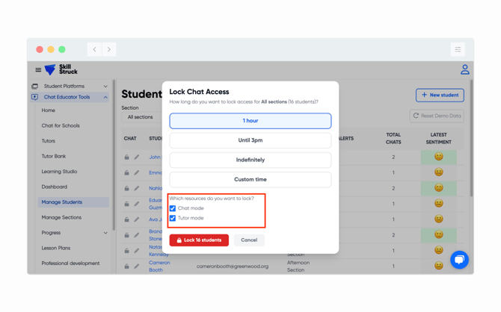Image resolution: width=501 pixels, height=312 pixels.
Task: Open the blue chat support bubble
Action: (459, 259)
